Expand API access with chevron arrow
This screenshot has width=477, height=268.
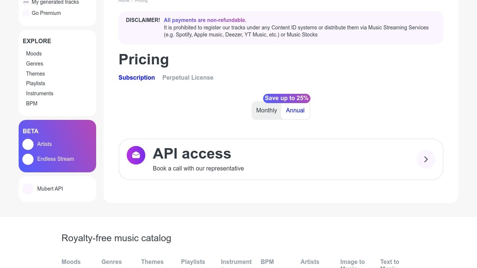click(x=426, y=159)
